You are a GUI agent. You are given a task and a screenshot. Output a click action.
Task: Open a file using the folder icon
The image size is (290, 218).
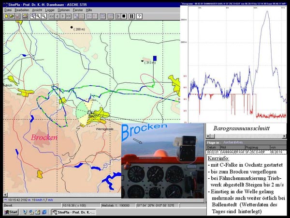click(12, 16)
